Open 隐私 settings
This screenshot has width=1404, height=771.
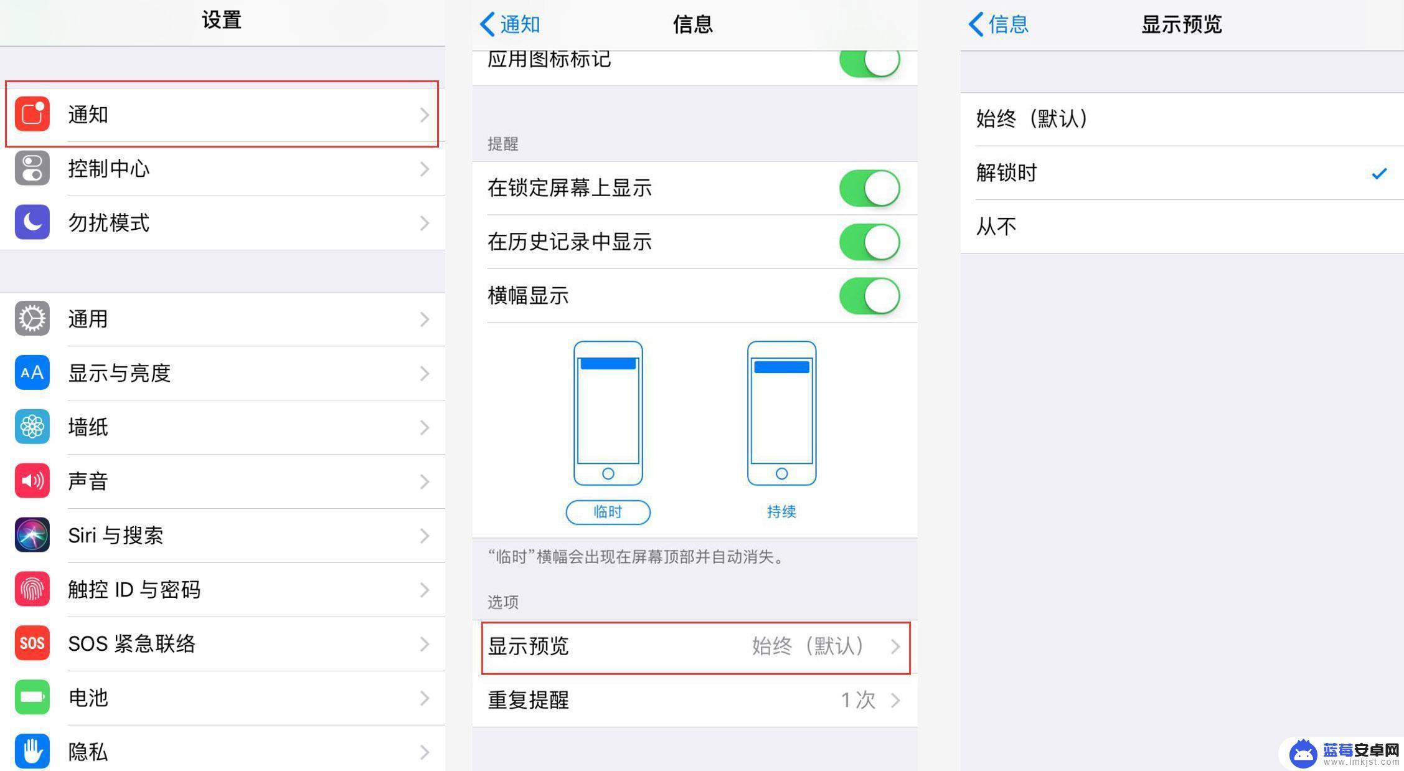tap(222, 749)
